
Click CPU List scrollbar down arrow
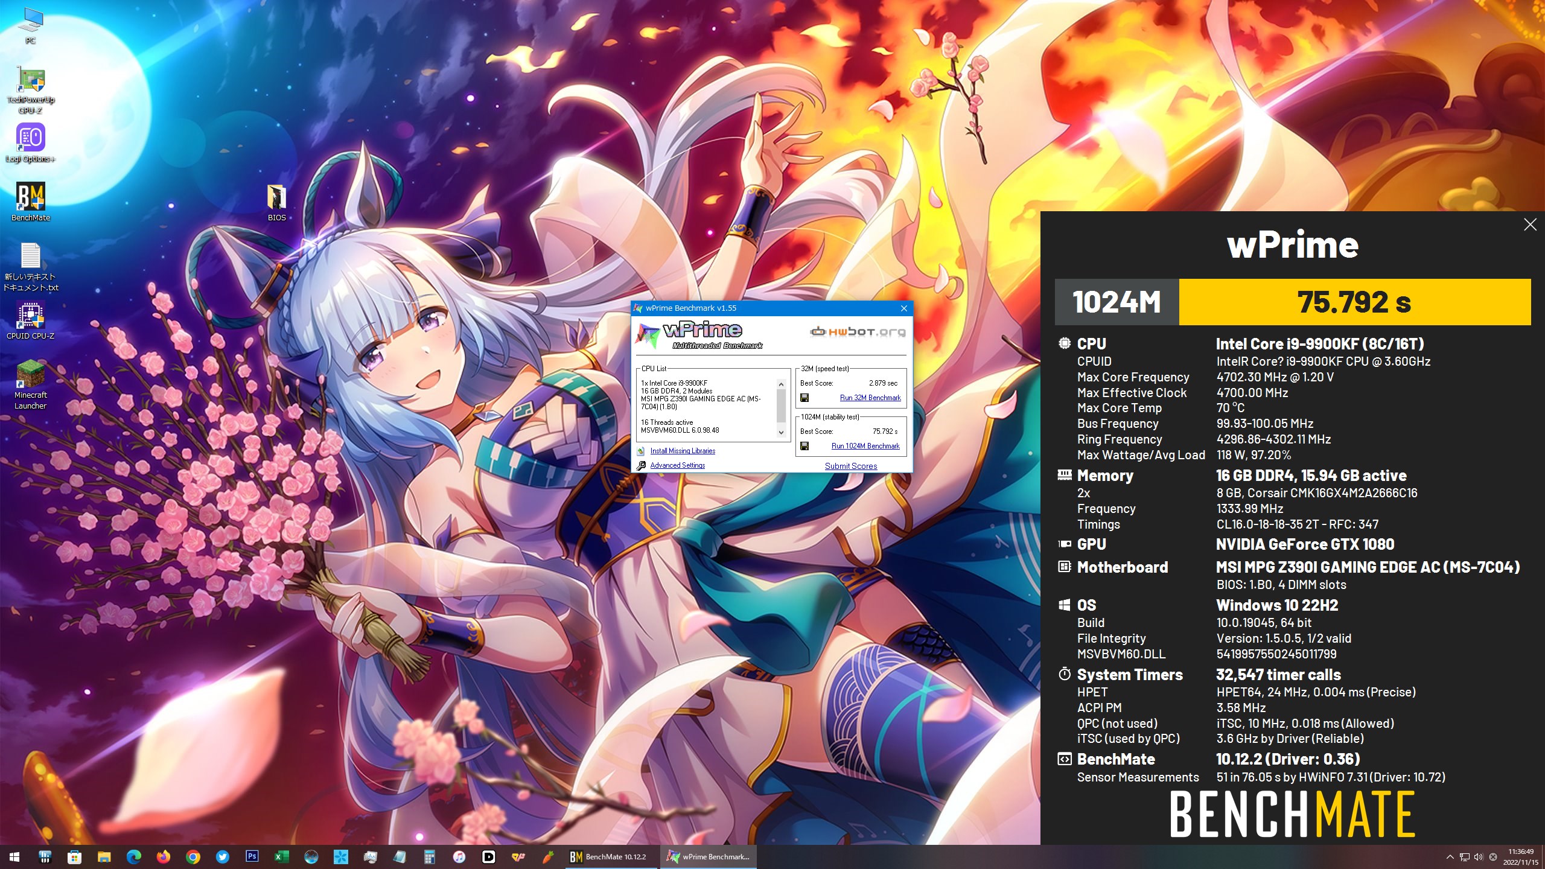(781, 432)
